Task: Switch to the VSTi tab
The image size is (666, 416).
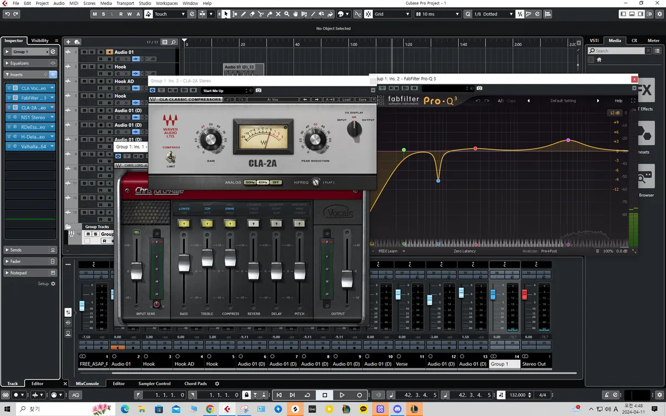Action: coord(594,40)
